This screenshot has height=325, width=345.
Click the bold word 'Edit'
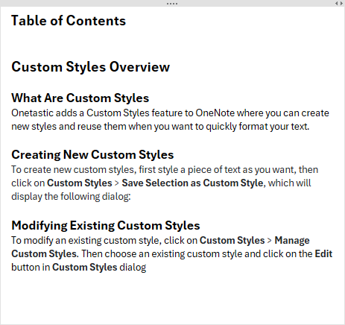click(x=323, y=254)
